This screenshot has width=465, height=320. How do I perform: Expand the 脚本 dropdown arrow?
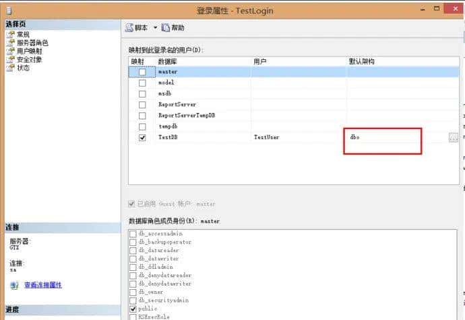(155, 28)
